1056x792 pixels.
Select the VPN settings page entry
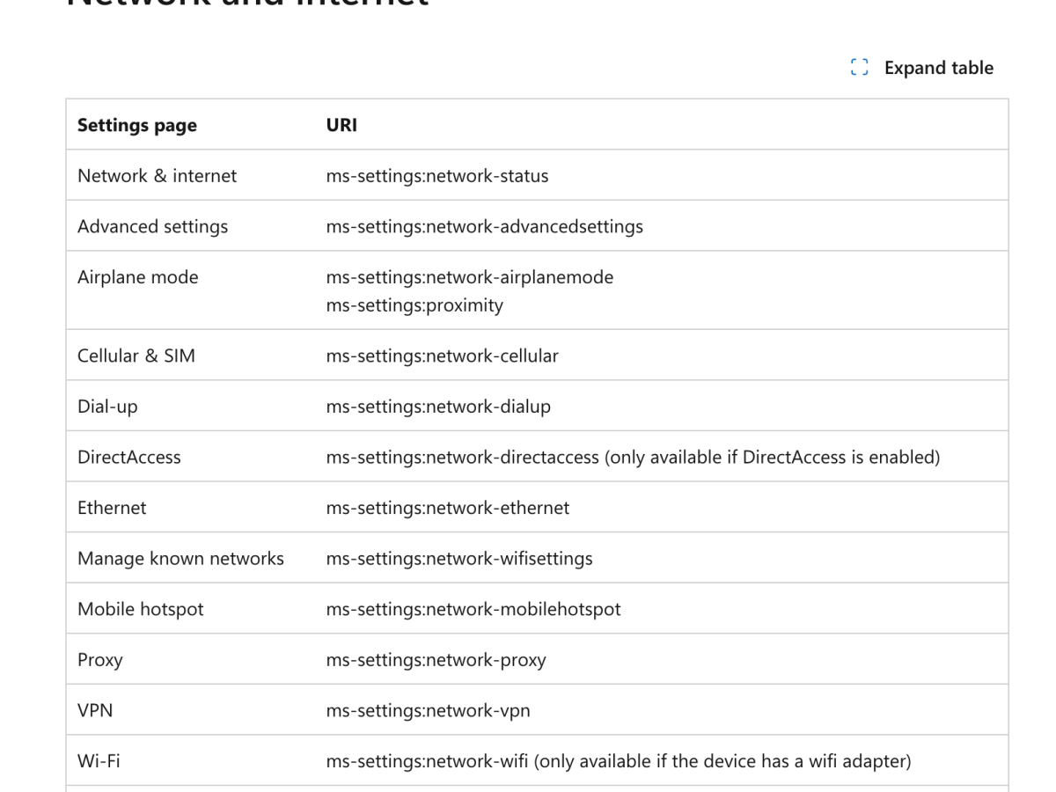94,709
